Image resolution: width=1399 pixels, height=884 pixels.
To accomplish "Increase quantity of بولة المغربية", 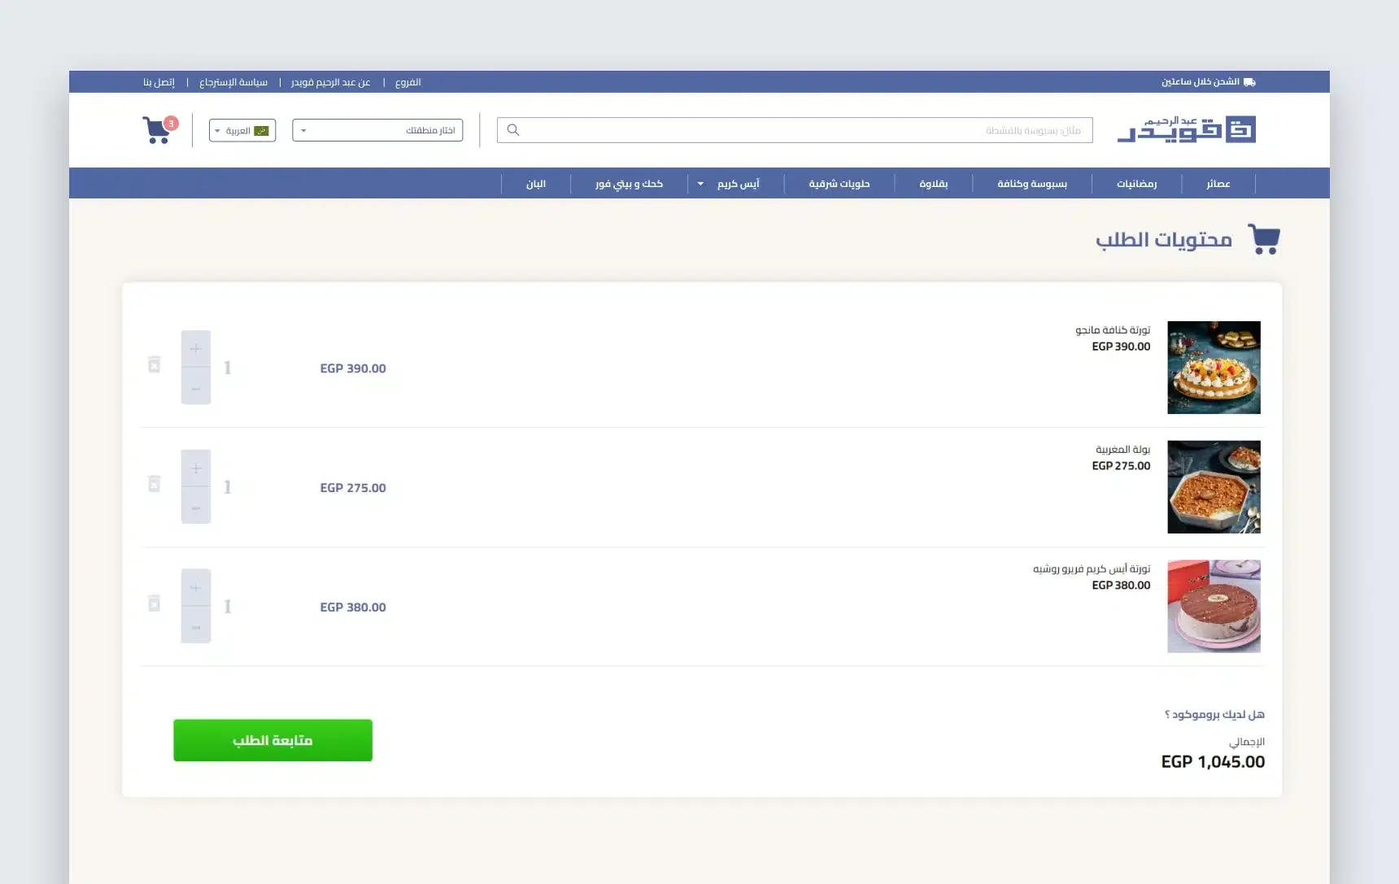I will [x=196, y=468].
